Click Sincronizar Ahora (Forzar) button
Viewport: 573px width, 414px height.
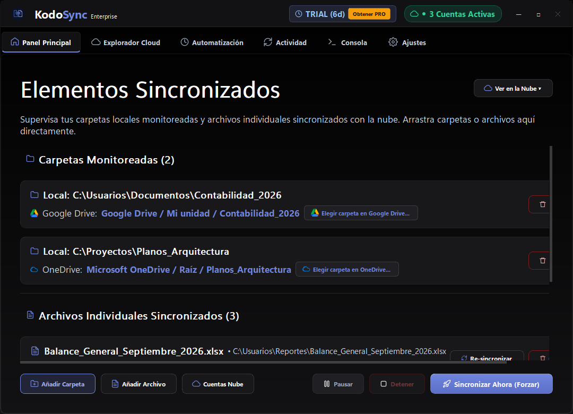(x=491, y=384)
